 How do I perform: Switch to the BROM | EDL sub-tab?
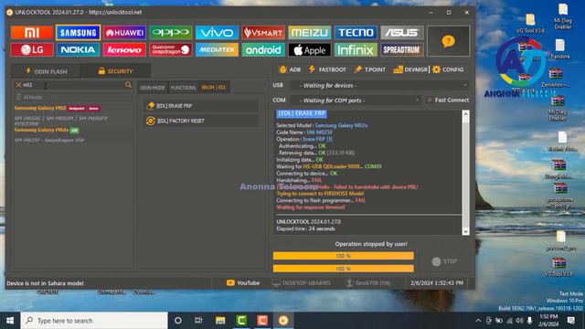pos(214,88)
